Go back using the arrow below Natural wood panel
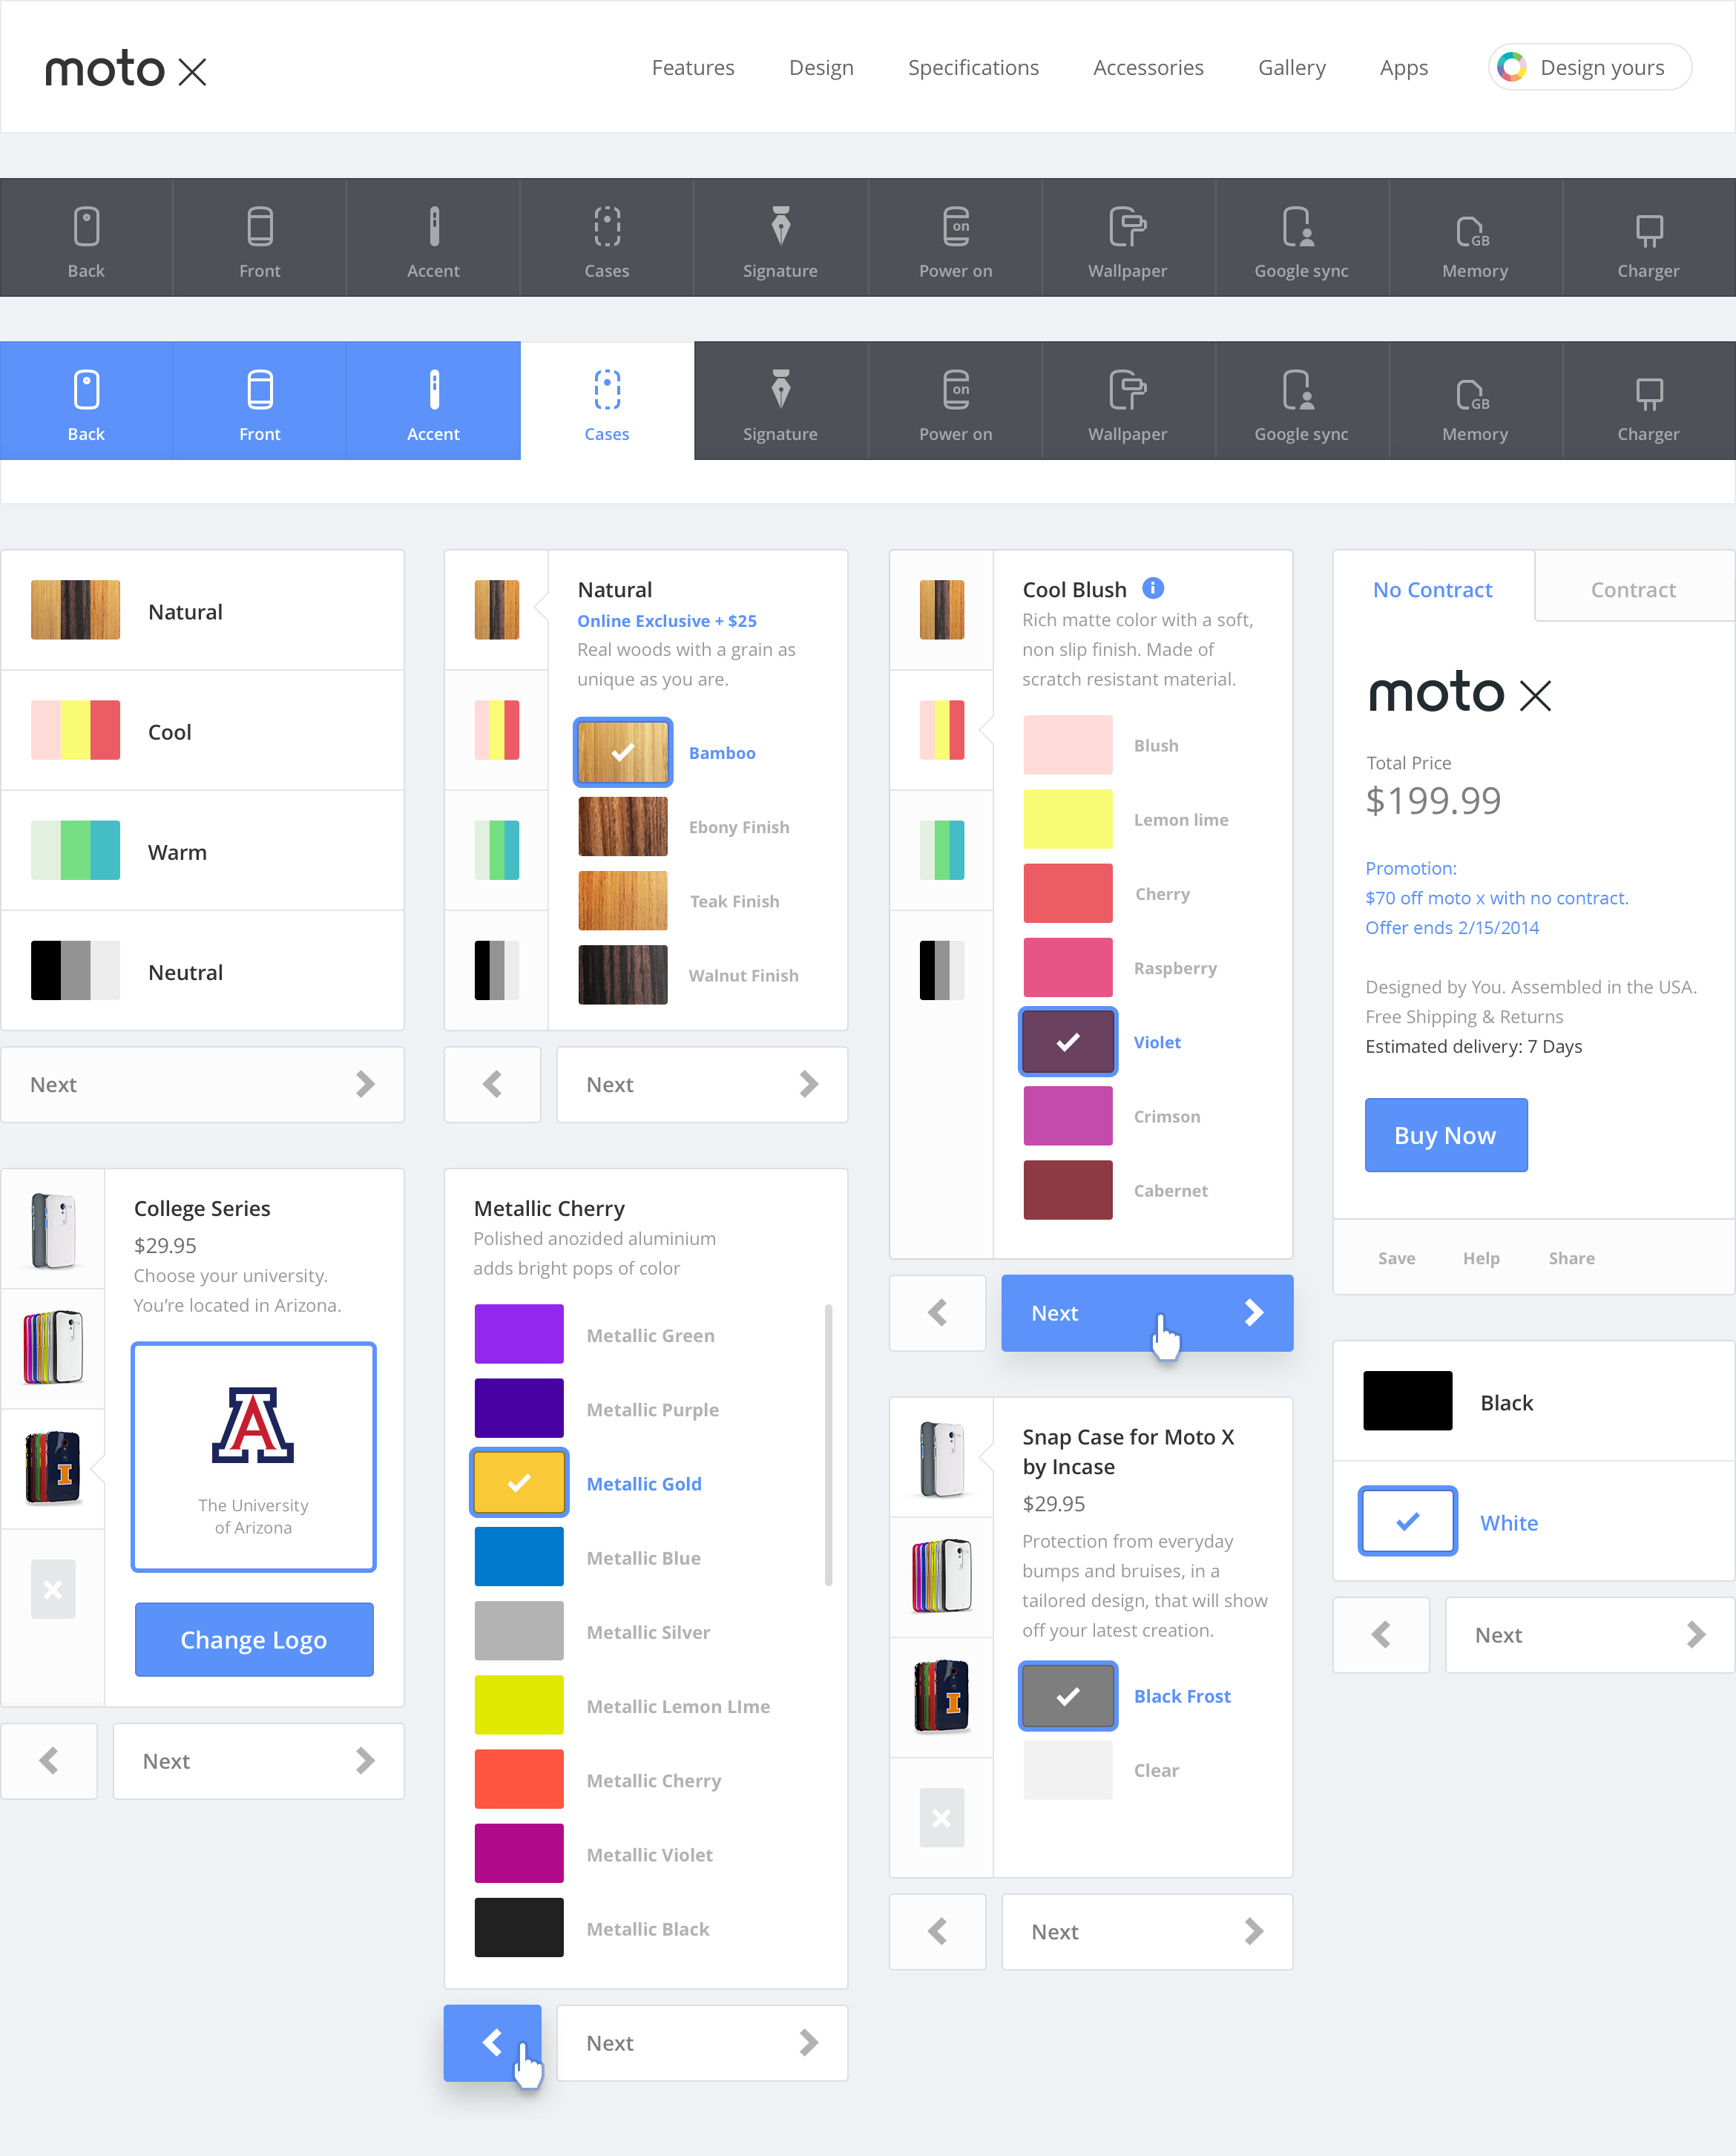The image size is (1736, 2156). click(493, 1085)
